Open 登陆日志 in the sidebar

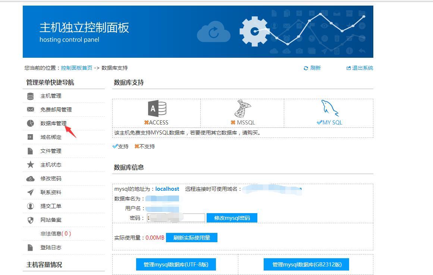click(51, 247)
